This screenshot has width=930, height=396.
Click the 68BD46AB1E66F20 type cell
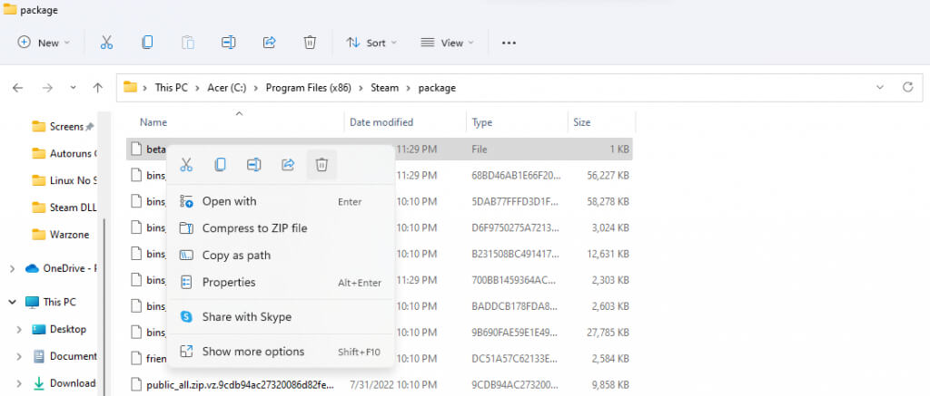click(x=516, y=175)
